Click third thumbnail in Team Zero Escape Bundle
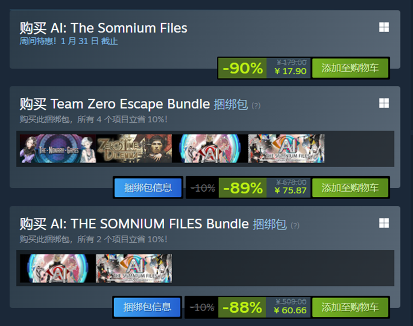Image resolution: width=413 pixels, height=326 pixels. (210, 149)
